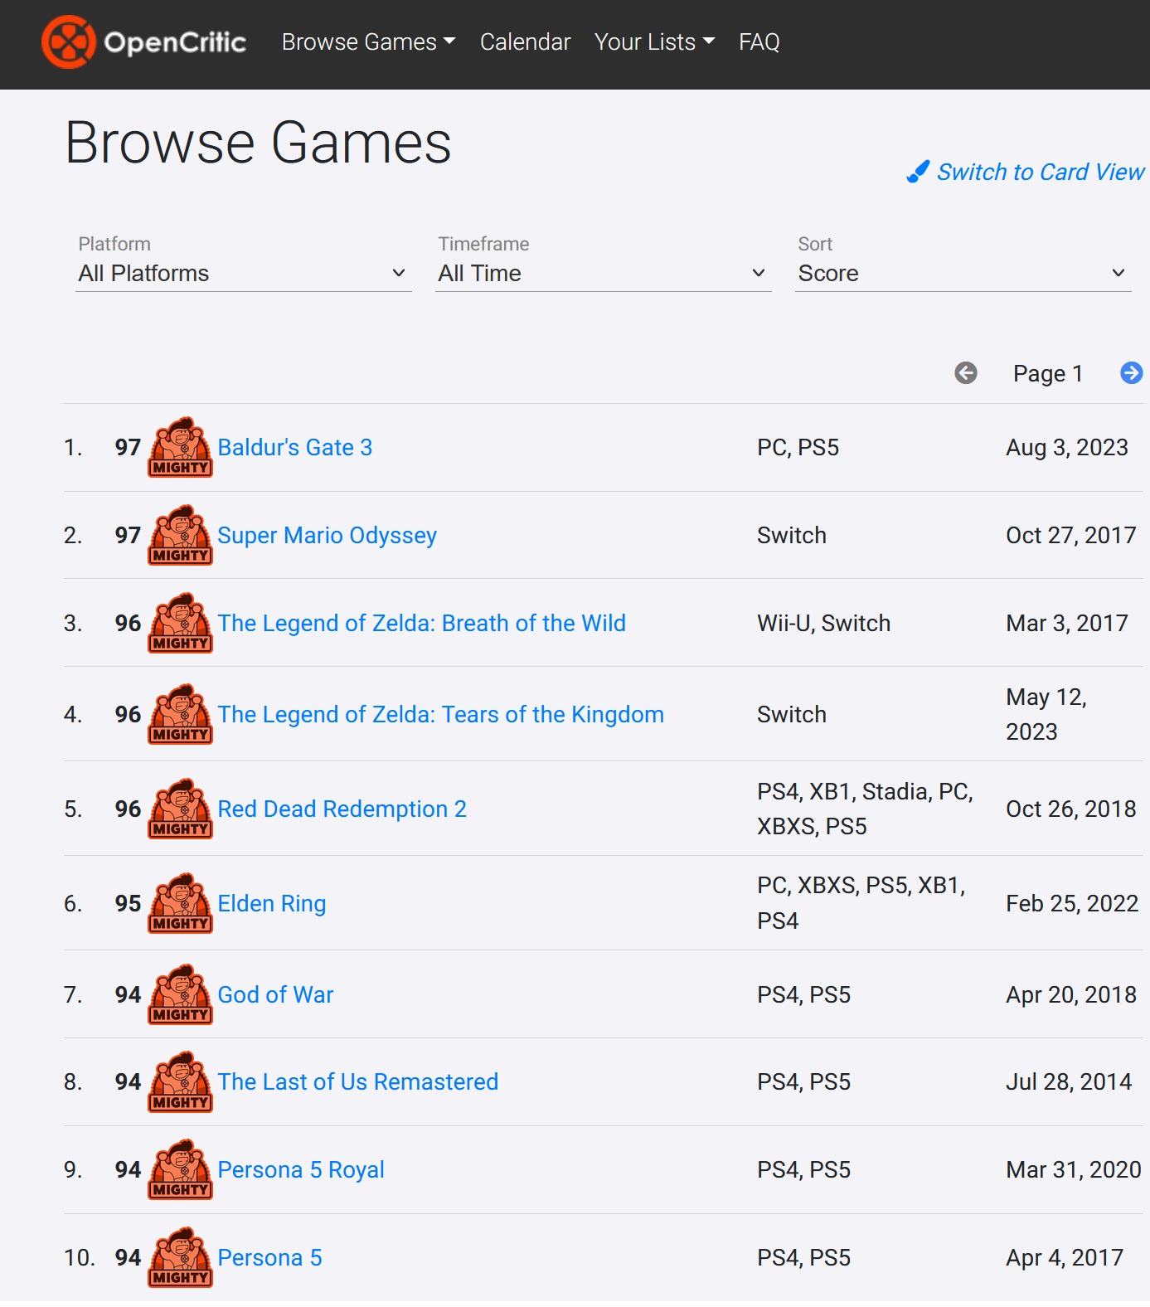
Task: Open the Red Dead Redemption 2 page
Action: click(x=342, y=809)
